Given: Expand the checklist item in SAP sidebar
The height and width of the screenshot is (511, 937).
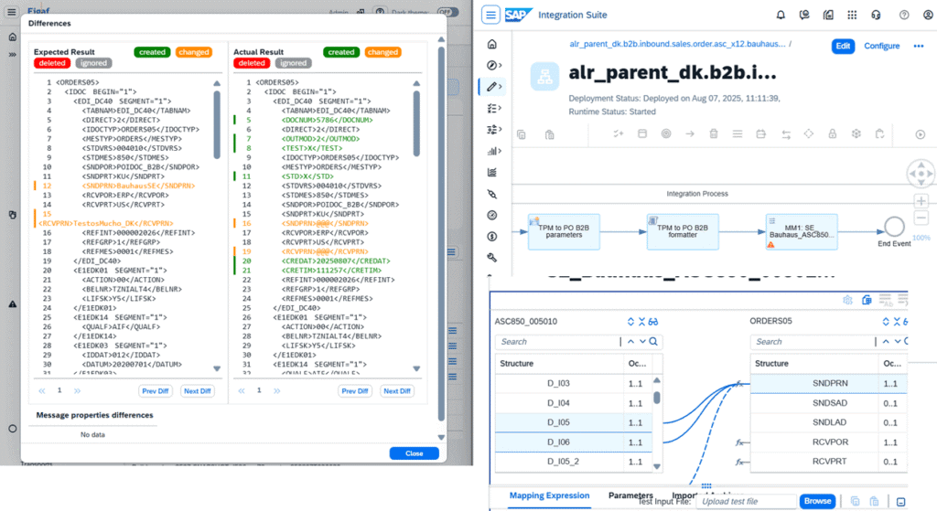Looking at the screenshot, I should 493,109.
